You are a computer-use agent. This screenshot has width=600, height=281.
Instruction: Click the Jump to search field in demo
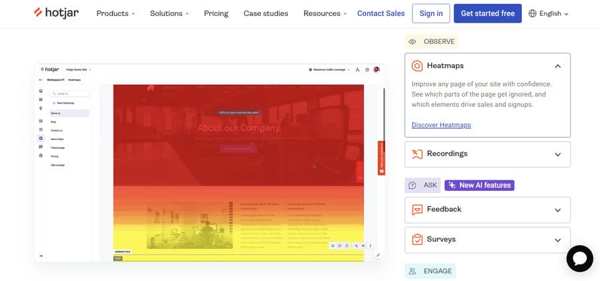(x=69, y=93)
